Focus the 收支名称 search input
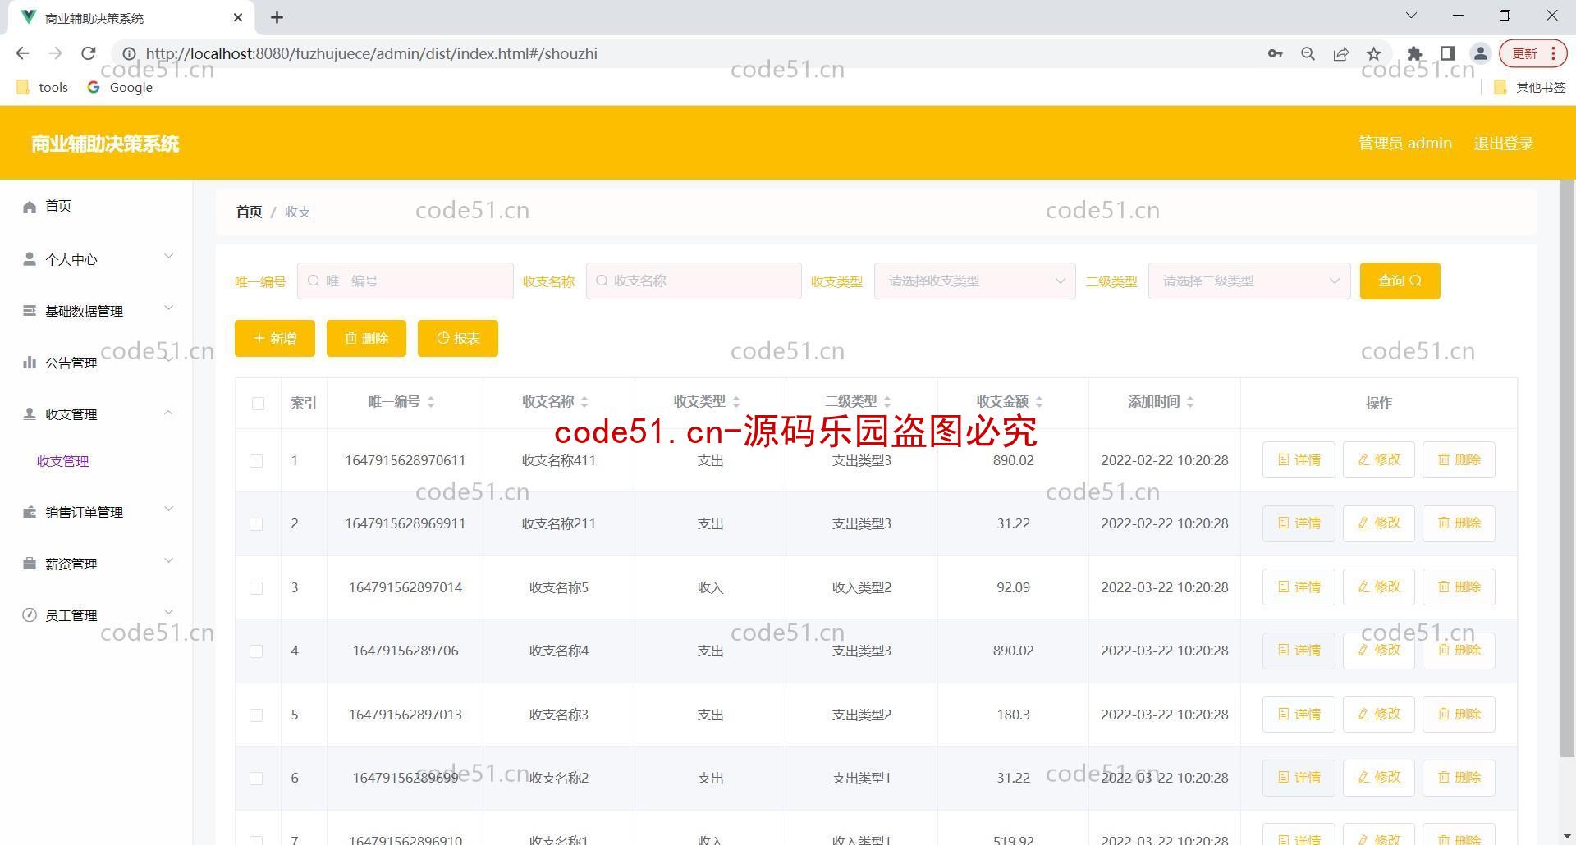Image resolution: width=1576 pixels, height=845 pixels. pyautogui.click(x=694, y=281)
